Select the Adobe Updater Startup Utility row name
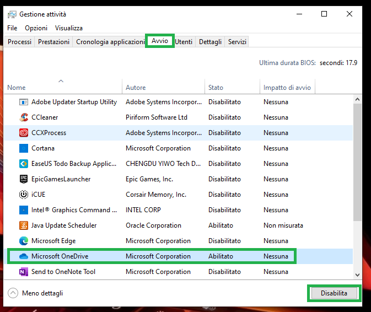This screenshot has height=312, width=371. coord(74,102)
